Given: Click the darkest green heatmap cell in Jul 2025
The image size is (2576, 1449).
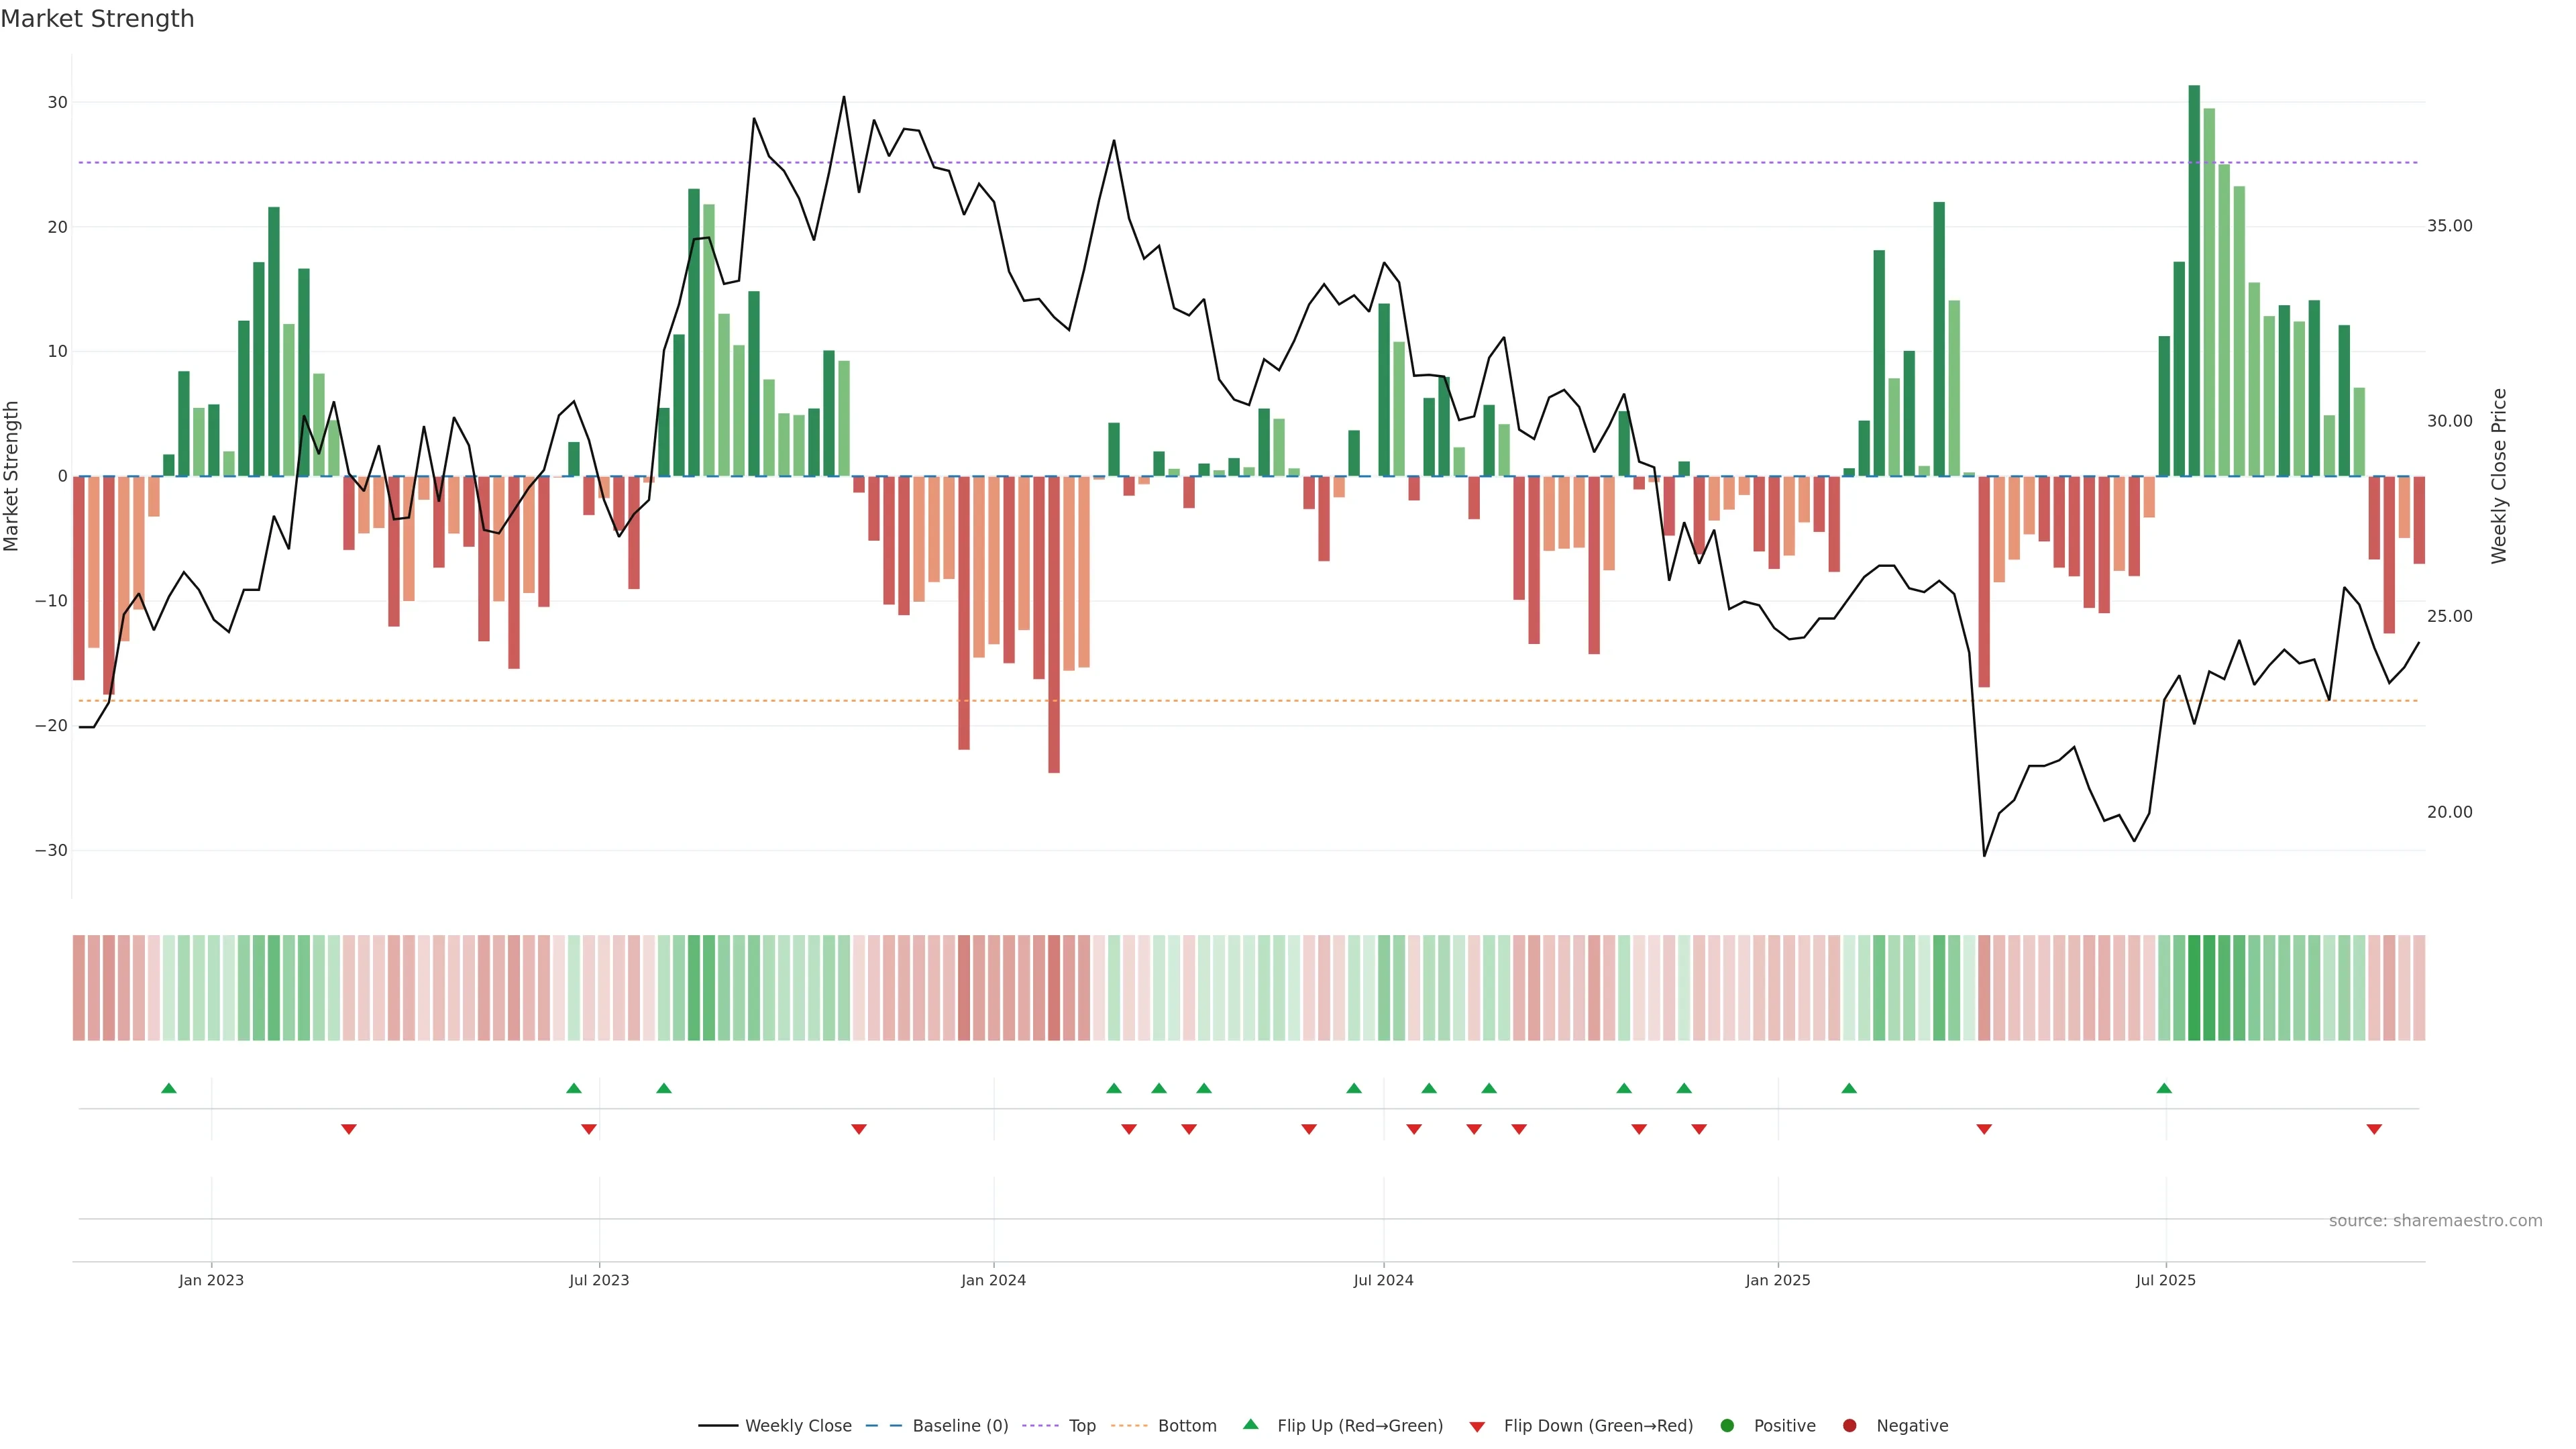Looking at the screenshot, I should 2194,988.
